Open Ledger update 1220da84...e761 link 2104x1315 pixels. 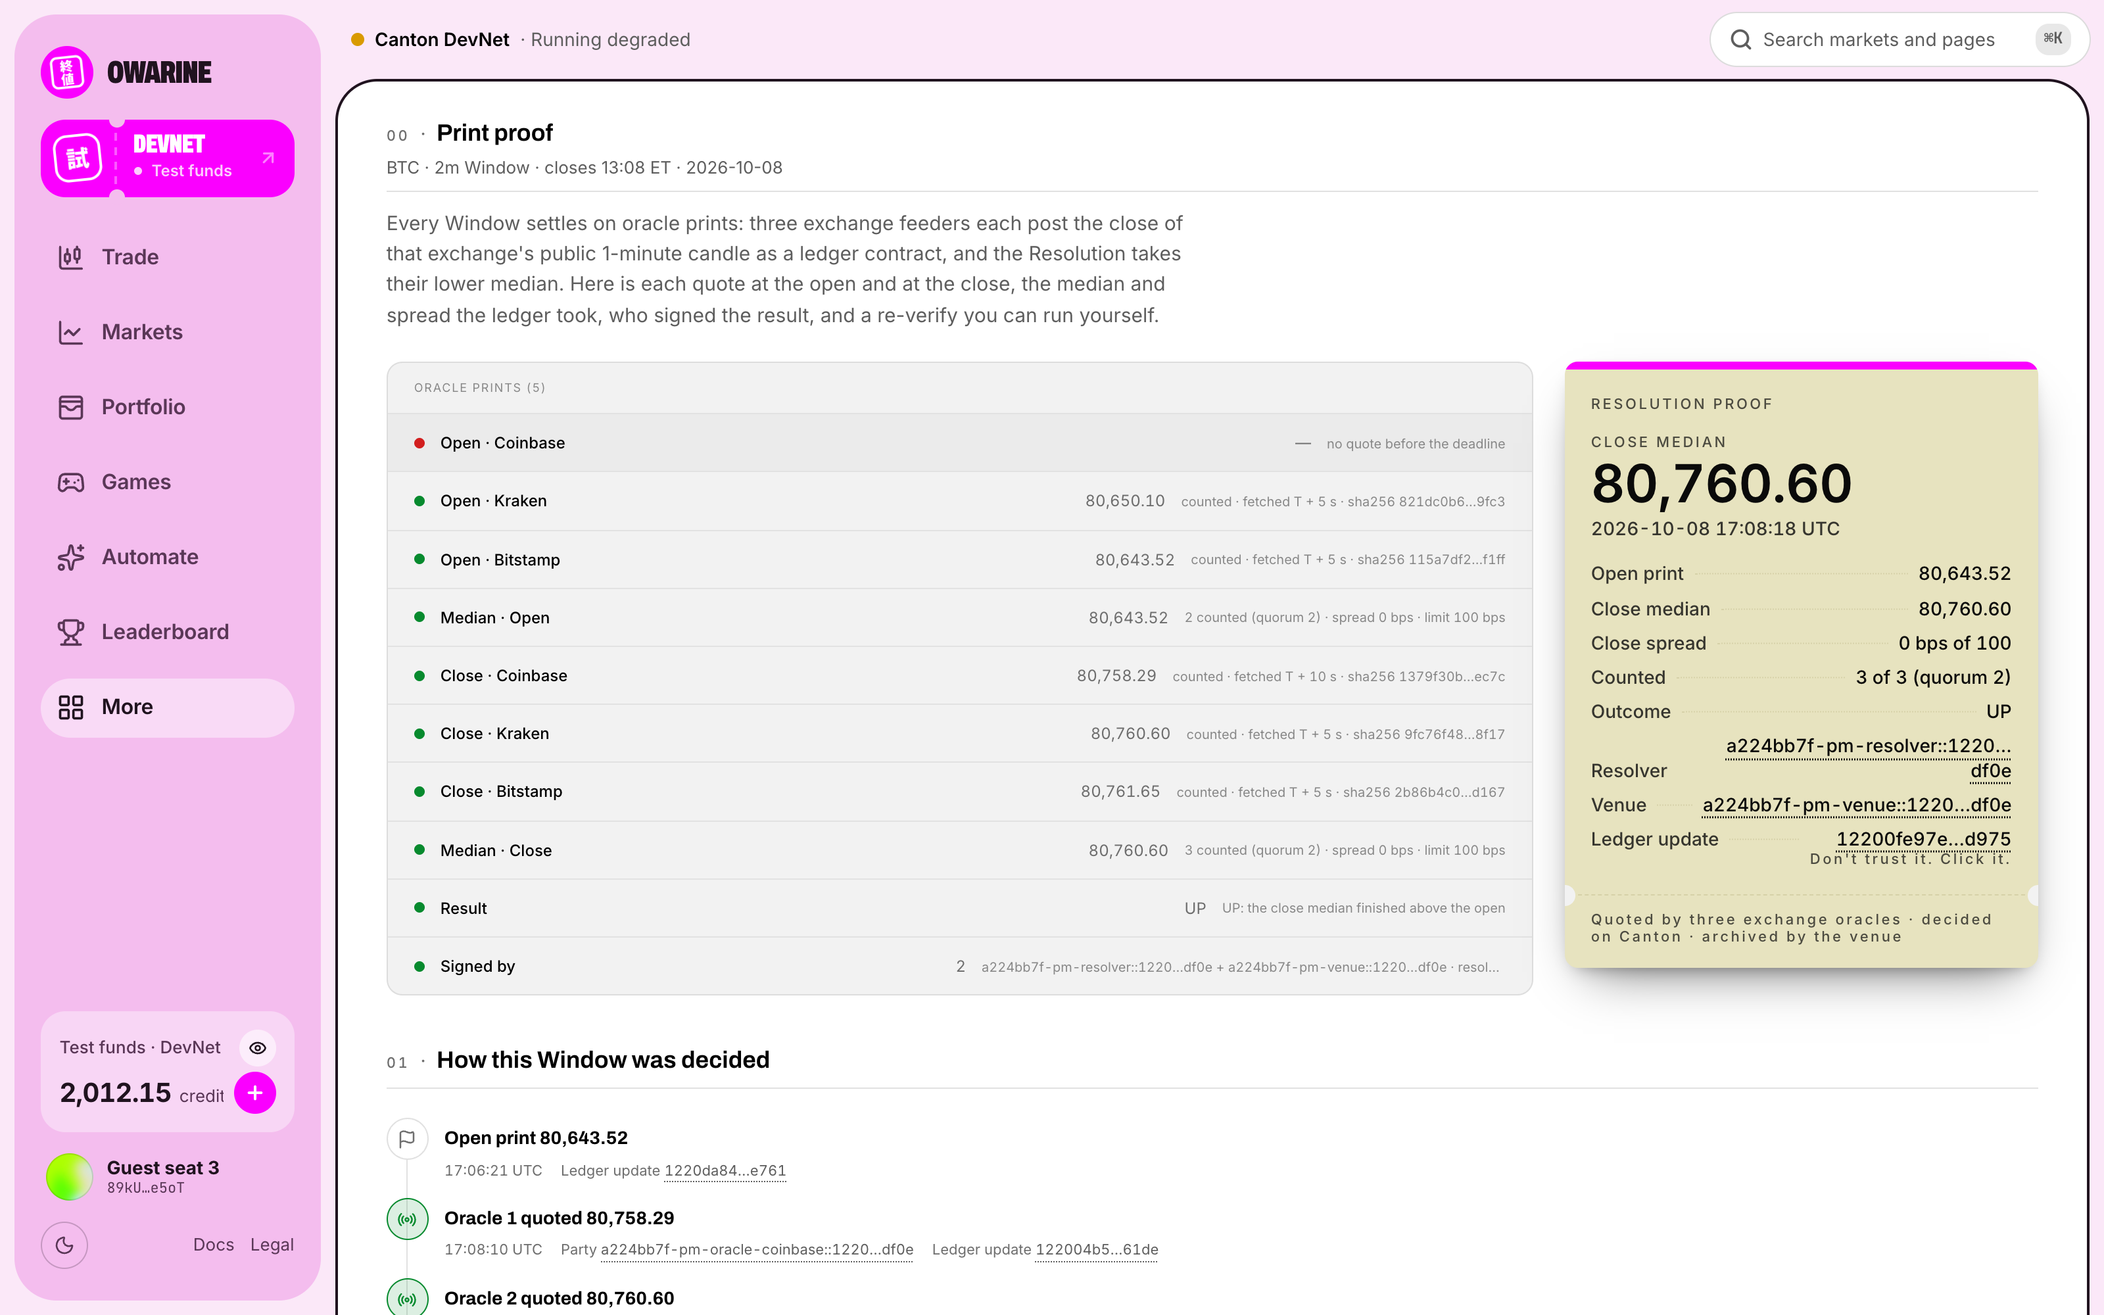[x=725, y=1170]
